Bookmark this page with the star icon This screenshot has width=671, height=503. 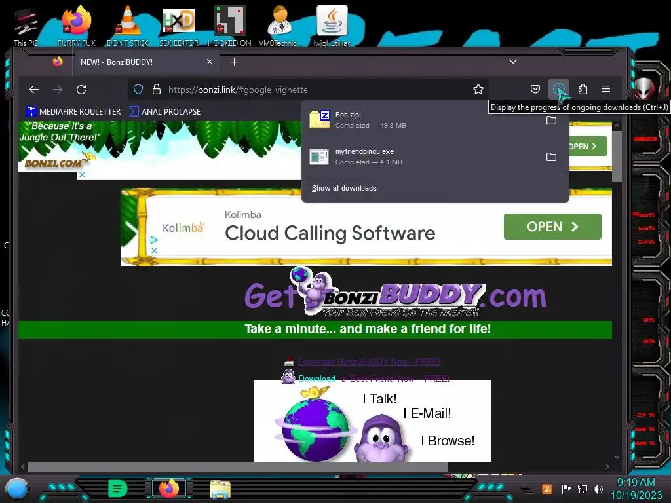click(x=478, y=89)
